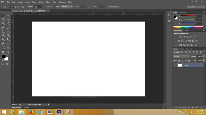The width and height of the screenshot is (206, 115).
Task: Enable the Anti-alias checkbox
Action: (x=45, y=7)
